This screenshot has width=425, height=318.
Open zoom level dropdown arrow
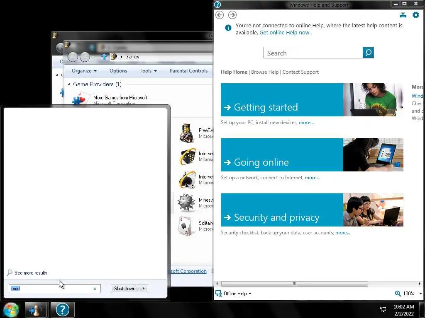[x=420, y=294]
